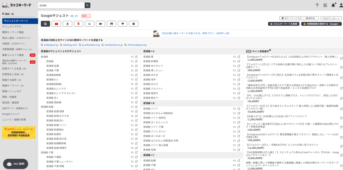The image size is (343, 170).
Task: Click the CSVダウンロード button
Action: point(331,18)
